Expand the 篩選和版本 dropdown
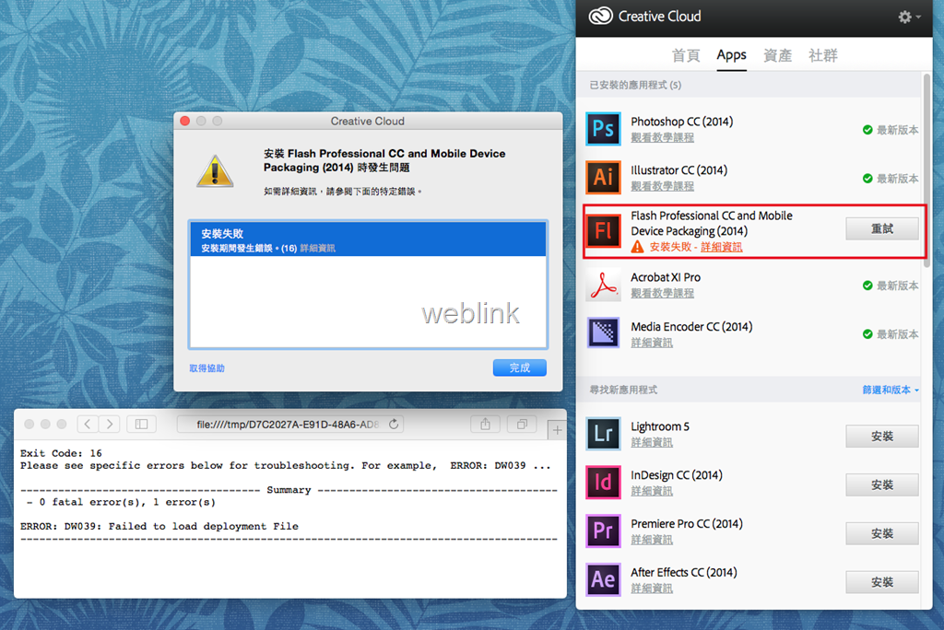Screen dimensions: 944x630 point(891,390)
